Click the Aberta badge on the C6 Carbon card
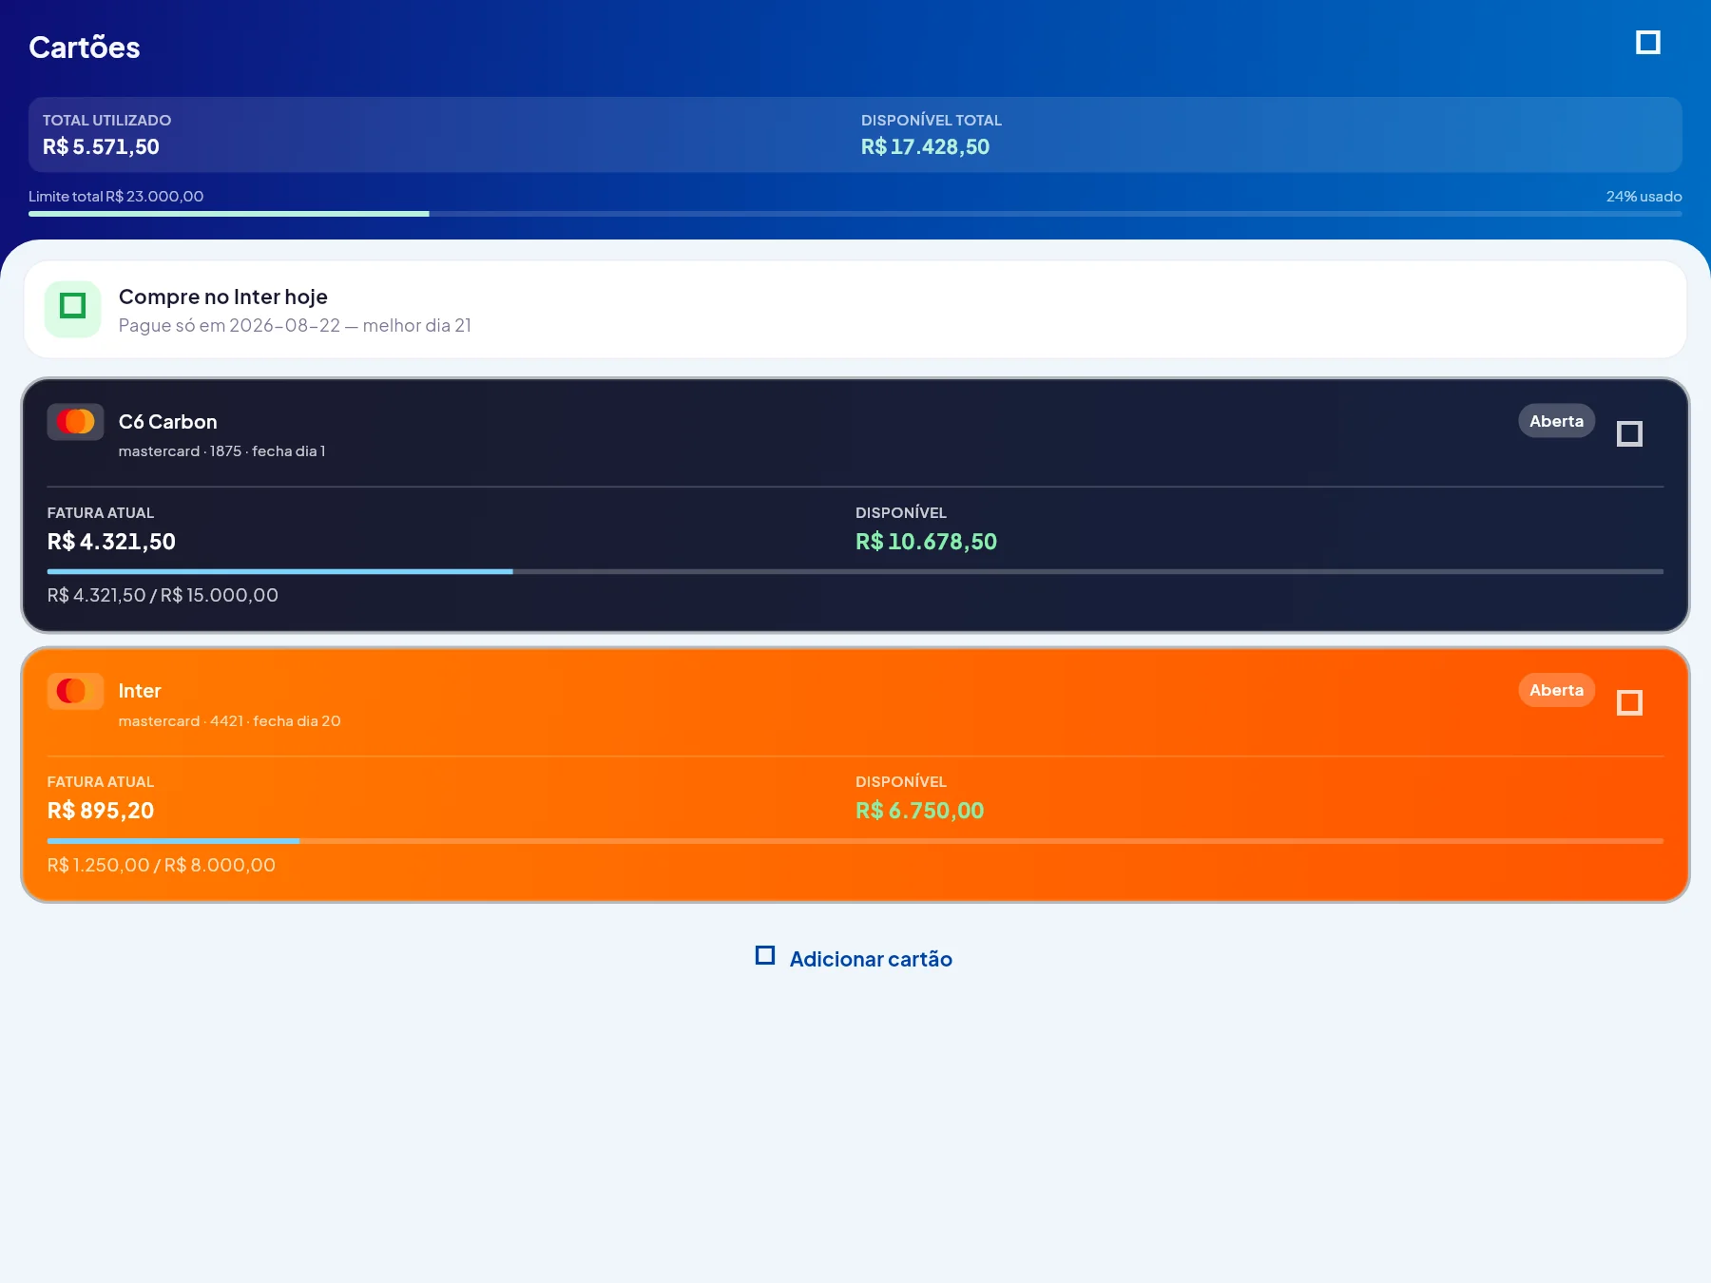The height and width of the screenshot is (1283, 1711). tap(1556, 421)
